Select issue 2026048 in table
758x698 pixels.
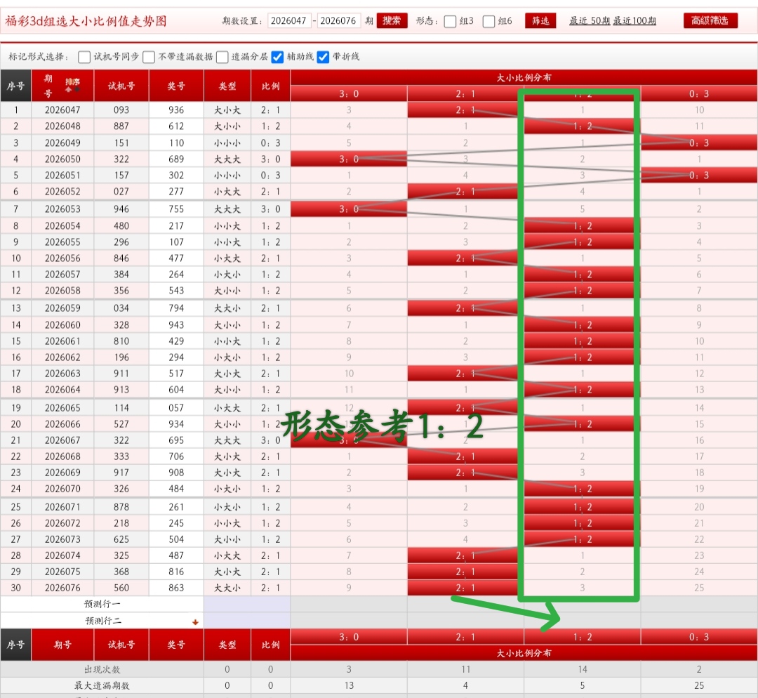tap(62, 126)
